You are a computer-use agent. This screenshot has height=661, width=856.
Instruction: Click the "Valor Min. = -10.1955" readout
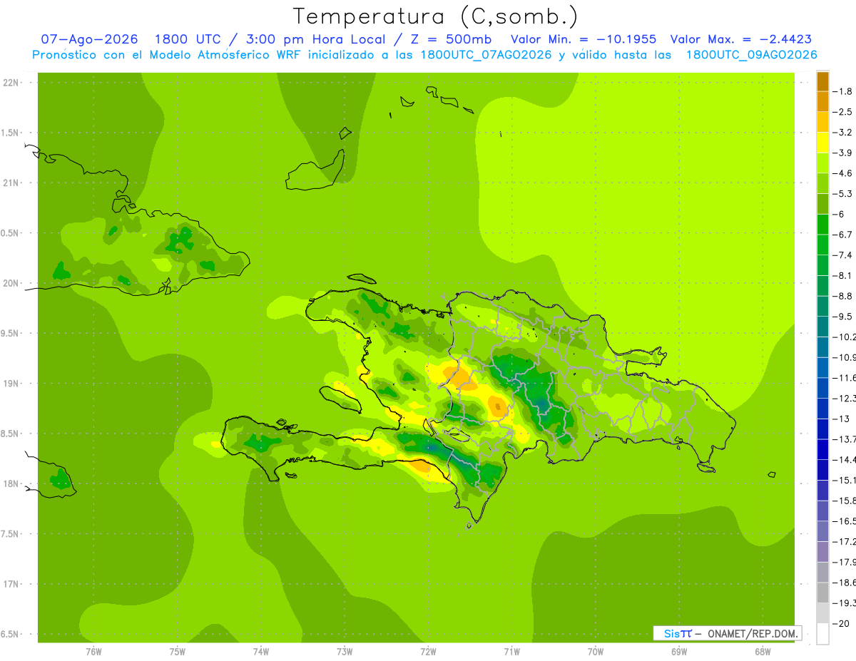[584, 40]
